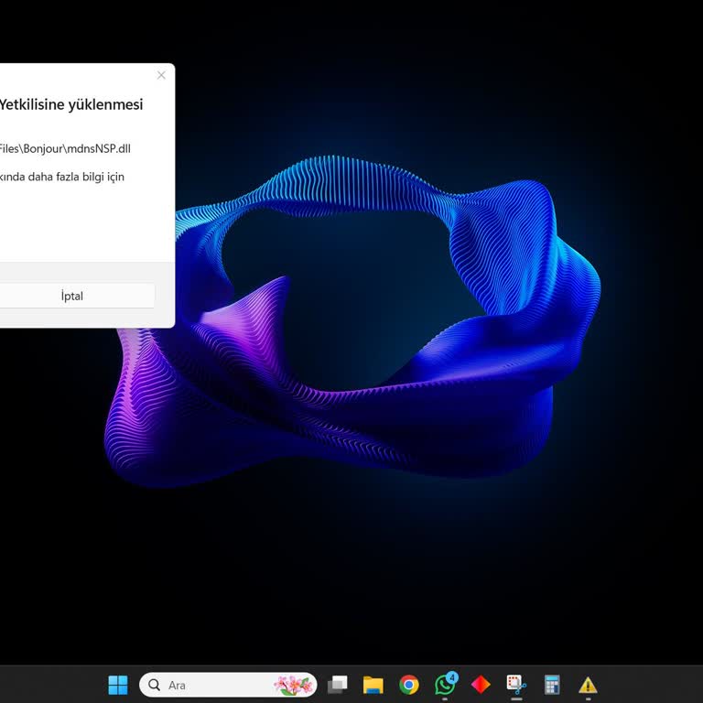
Task: Open the Windows Start menu
Action: [x=118, y=685]
